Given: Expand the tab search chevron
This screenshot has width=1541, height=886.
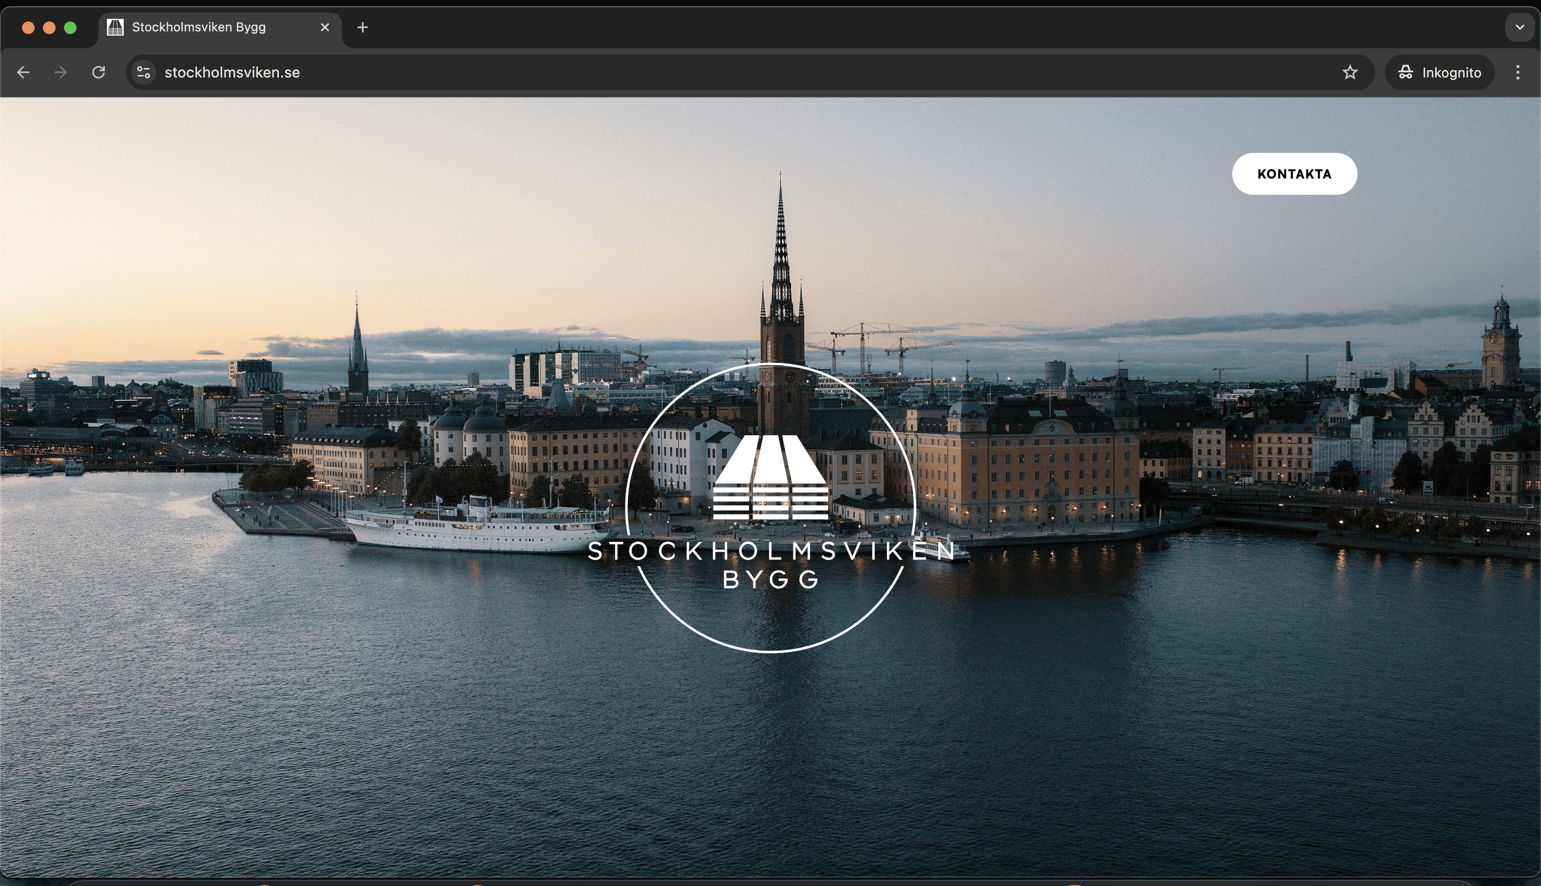Looking at the screenshot, I should tap(1519, 27).
